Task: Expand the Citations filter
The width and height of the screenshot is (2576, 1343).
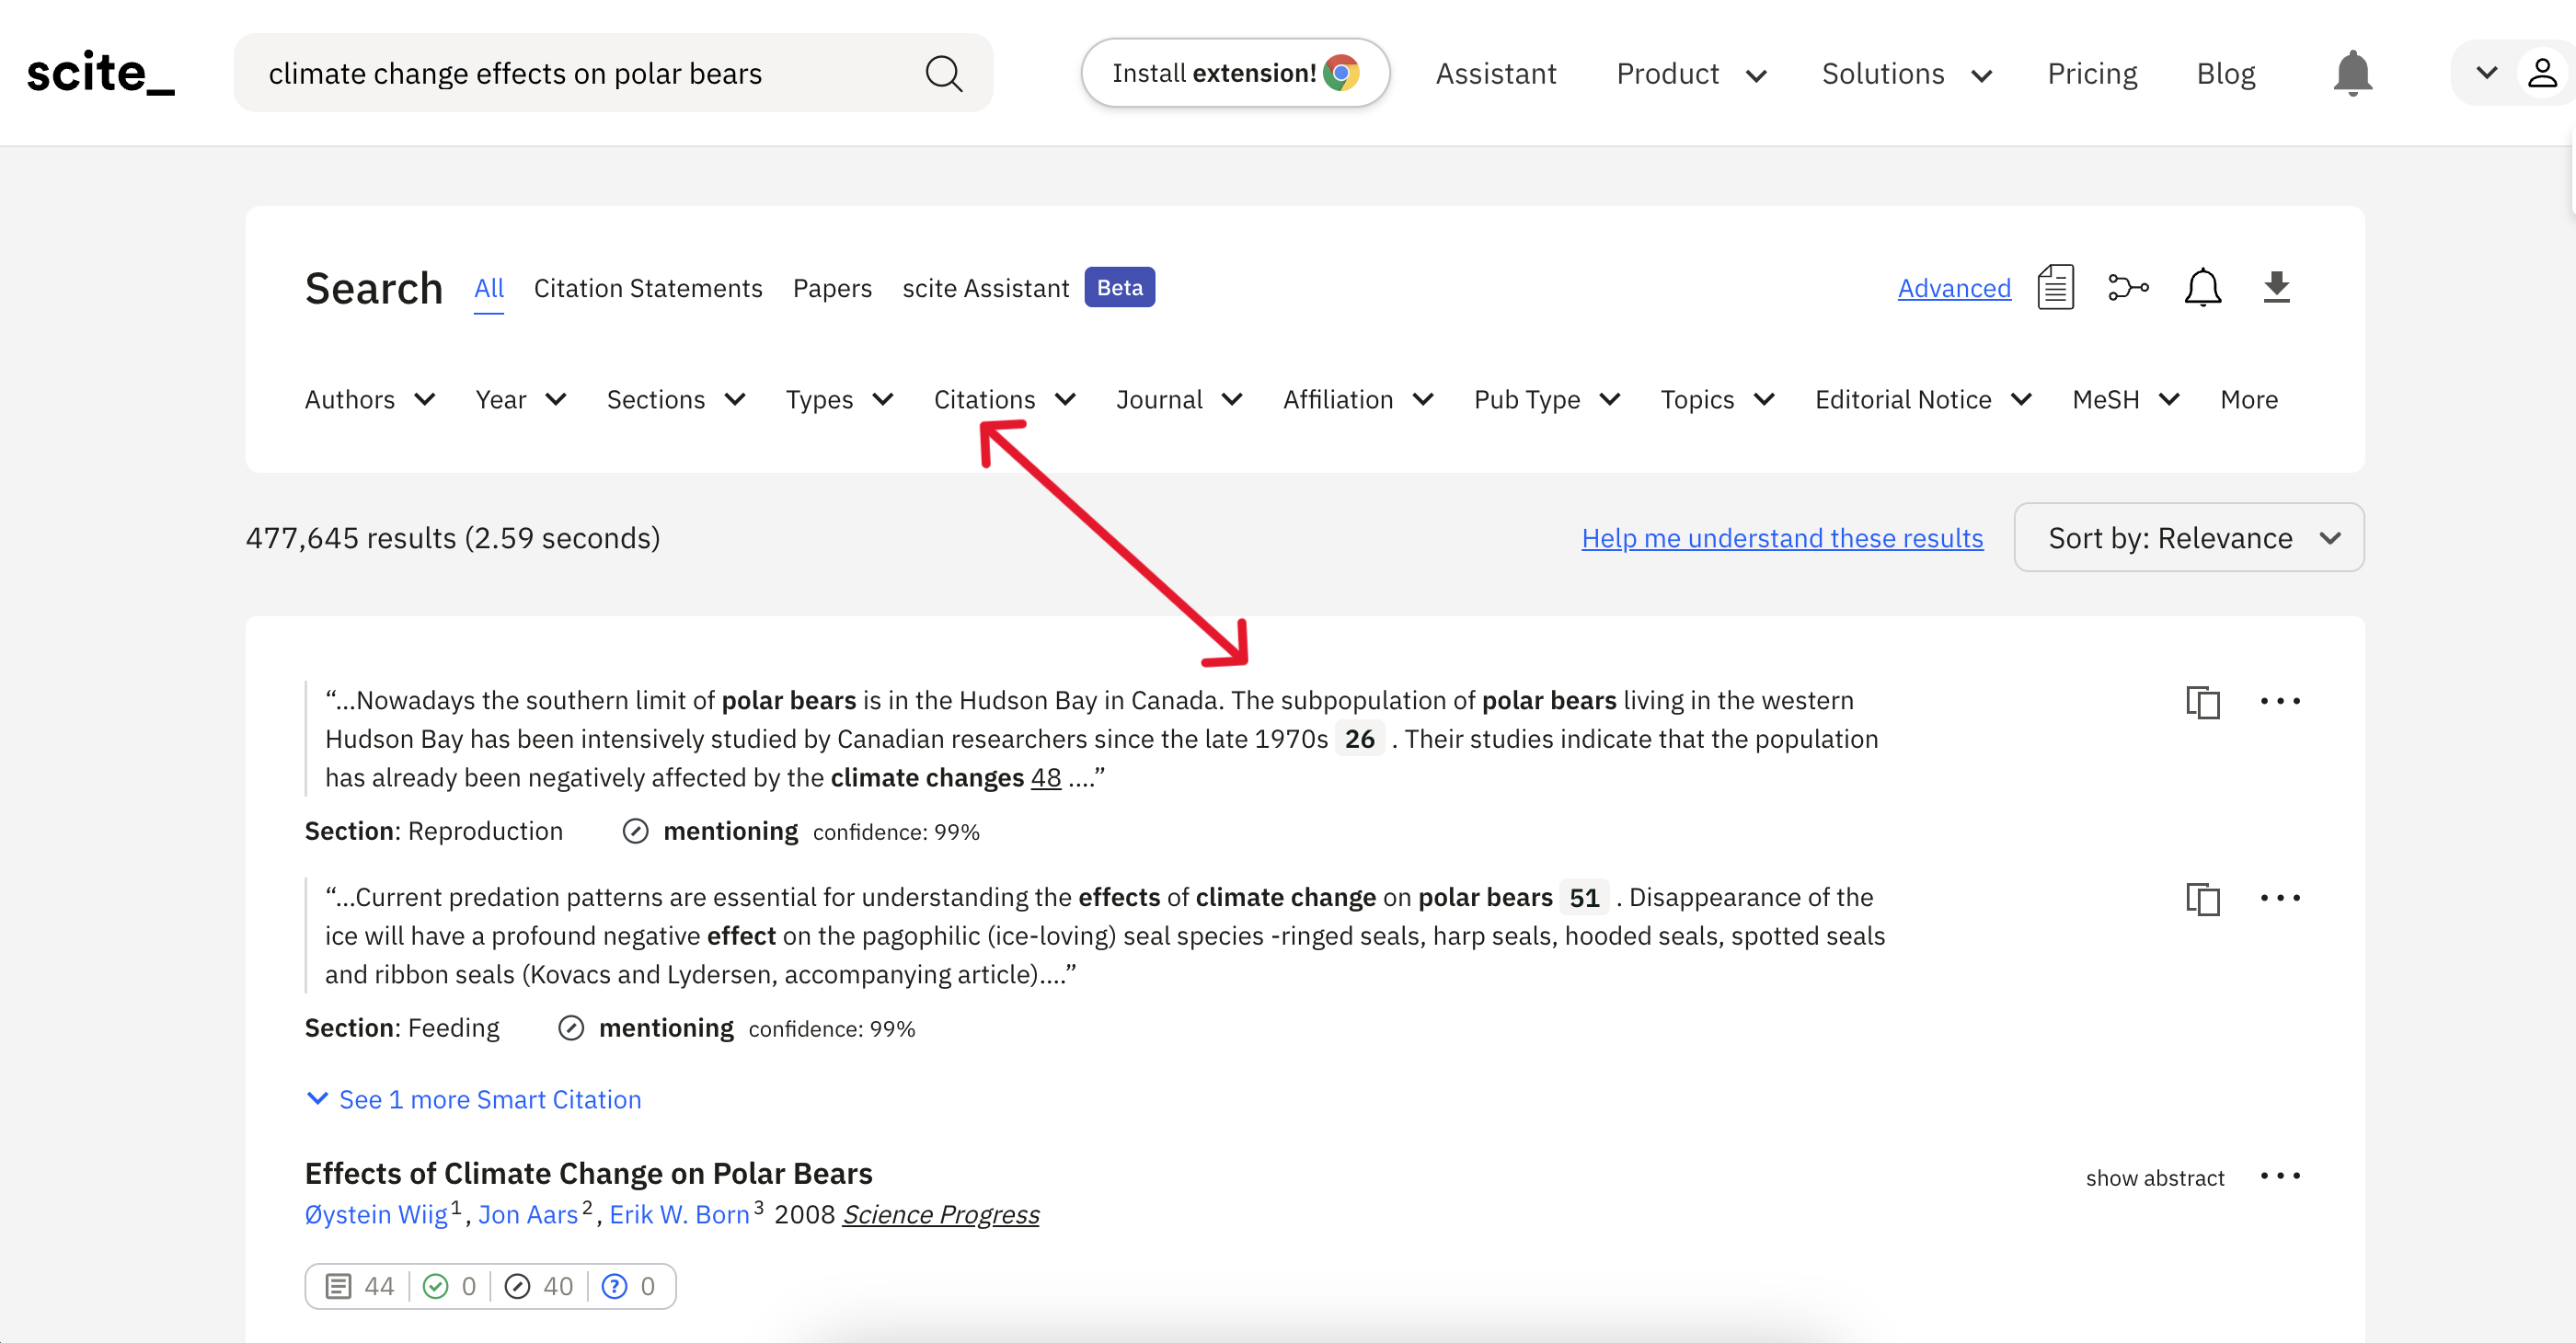Action: 1004,400
